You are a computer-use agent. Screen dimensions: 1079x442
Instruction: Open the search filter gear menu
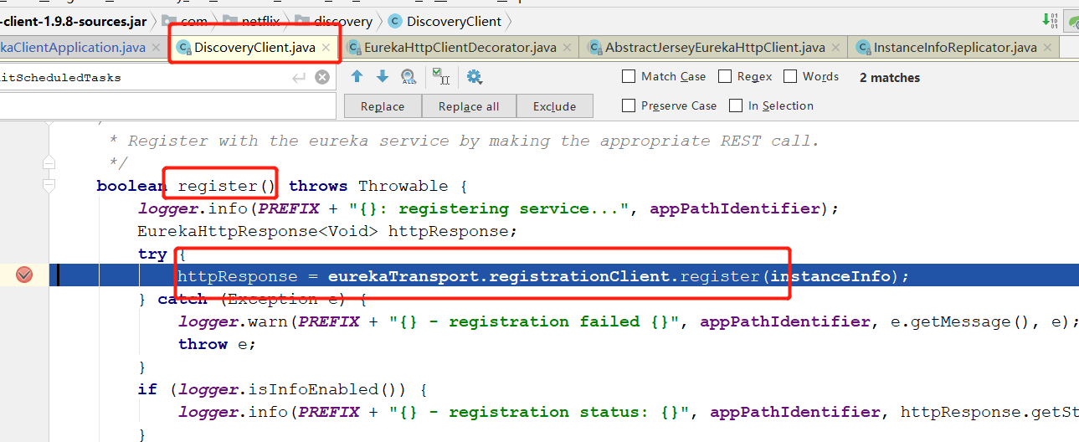475,77
